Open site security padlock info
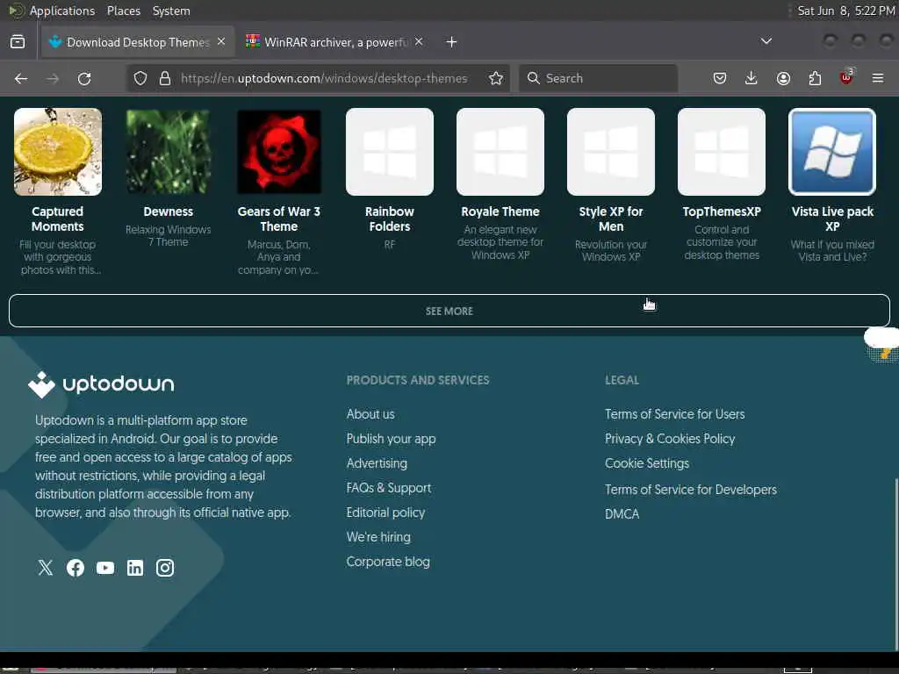The width and height of the screenshot is (899, 674). pos(165,78)
